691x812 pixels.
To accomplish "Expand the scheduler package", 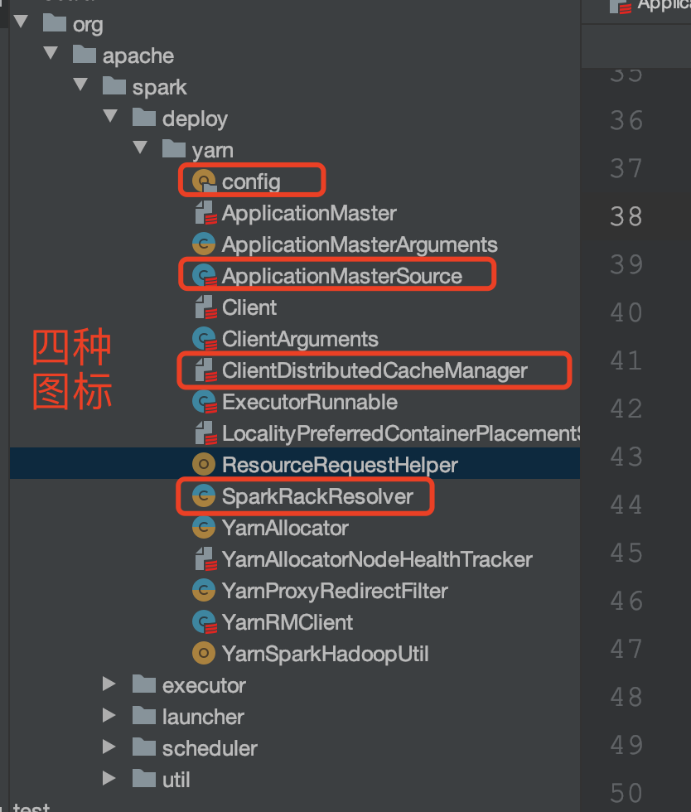I will pyautogui.click(x=109, y=747).
